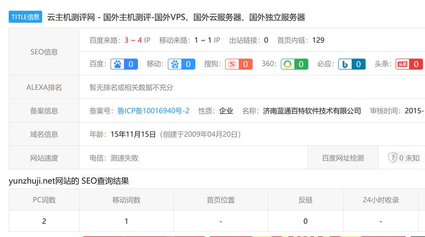The height and width of the screenshot is (237, 425).
Task: Open the 鲁ICP备10016940号-2 link
Action: pyautogui.click(x=154, y=111)
